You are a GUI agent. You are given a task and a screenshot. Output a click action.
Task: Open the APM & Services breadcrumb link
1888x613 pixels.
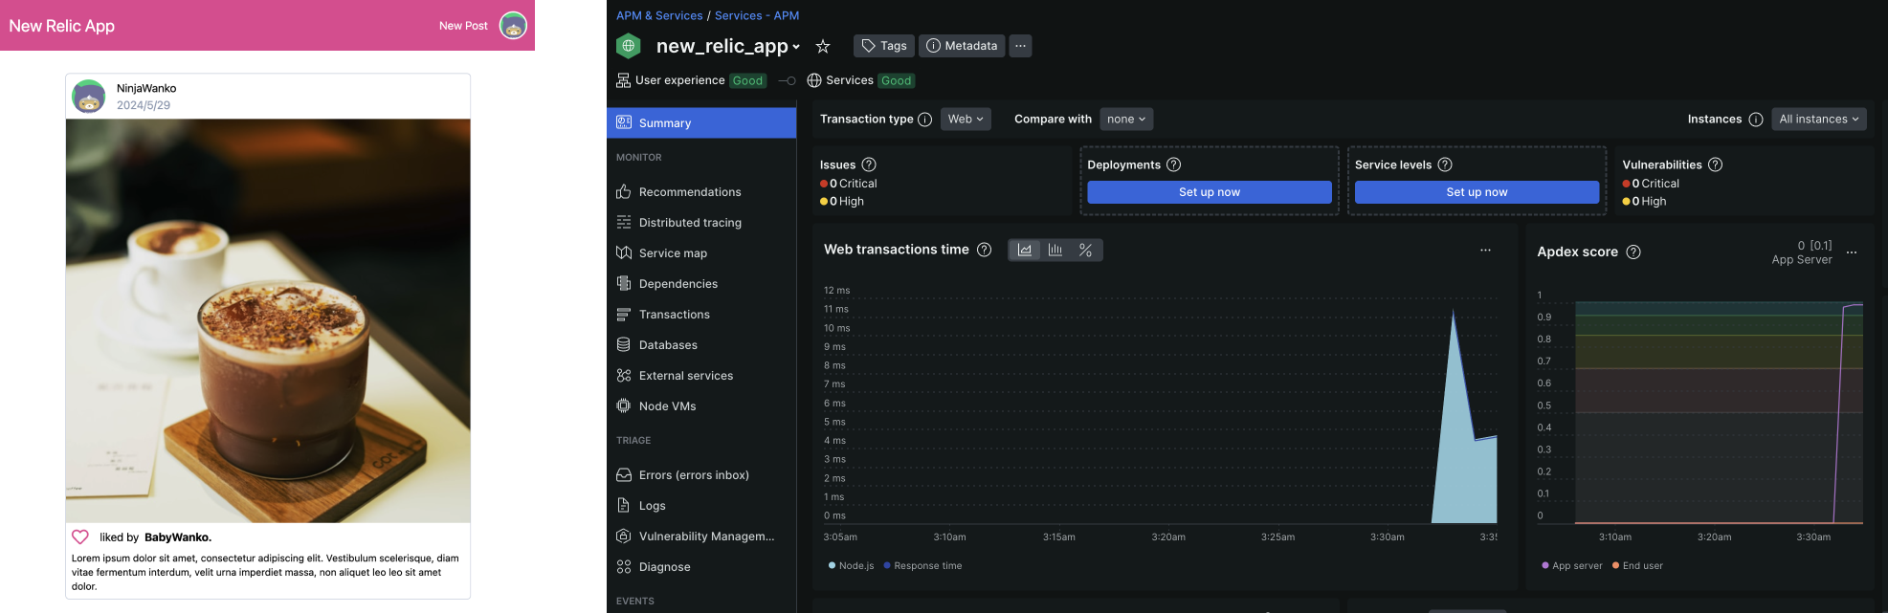(659, 15)
